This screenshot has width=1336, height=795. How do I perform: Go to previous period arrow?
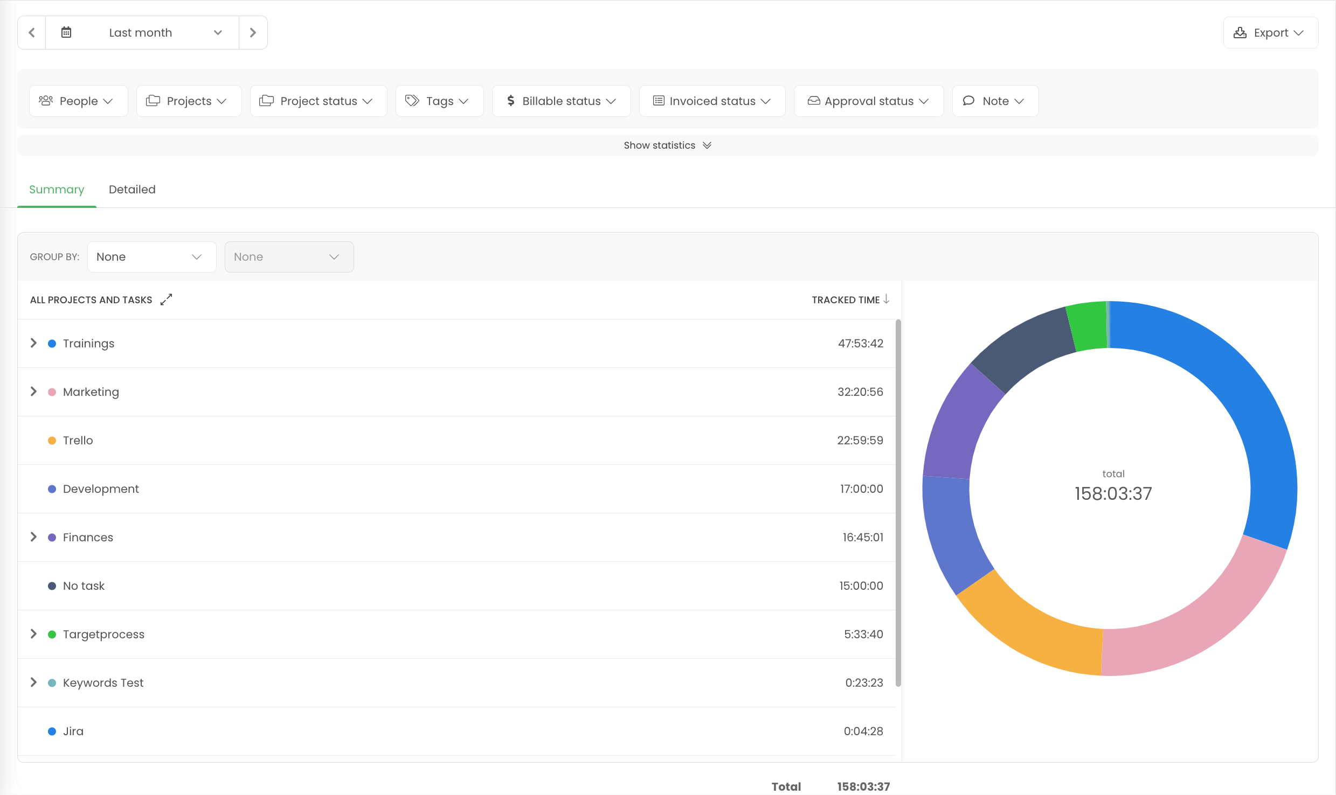32,32
